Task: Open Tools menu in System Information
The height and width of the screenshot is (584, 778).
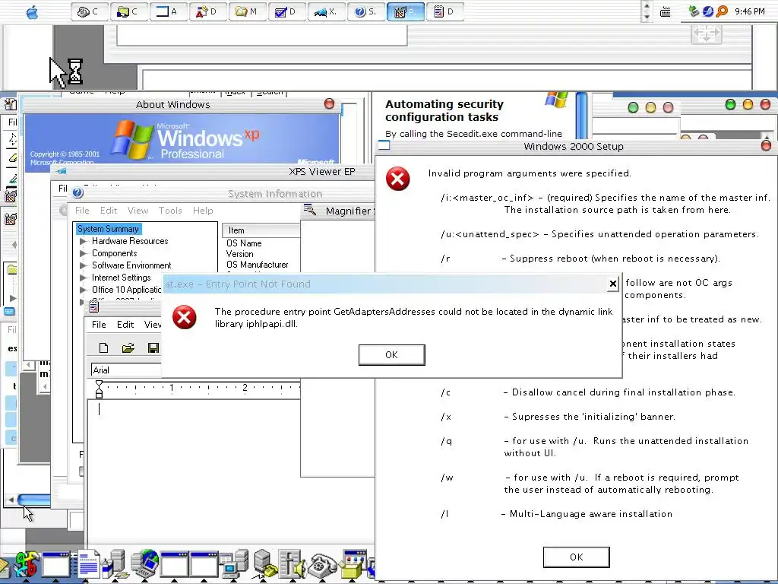Action: click(x=170, y=211)
